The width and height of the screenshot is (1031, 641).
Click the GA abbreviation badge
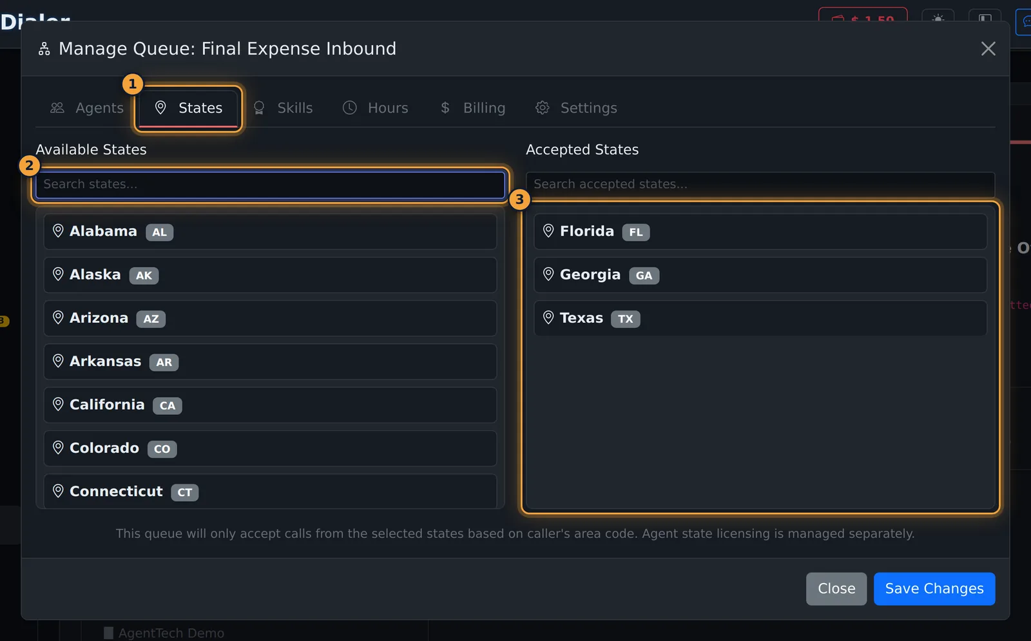644,276
